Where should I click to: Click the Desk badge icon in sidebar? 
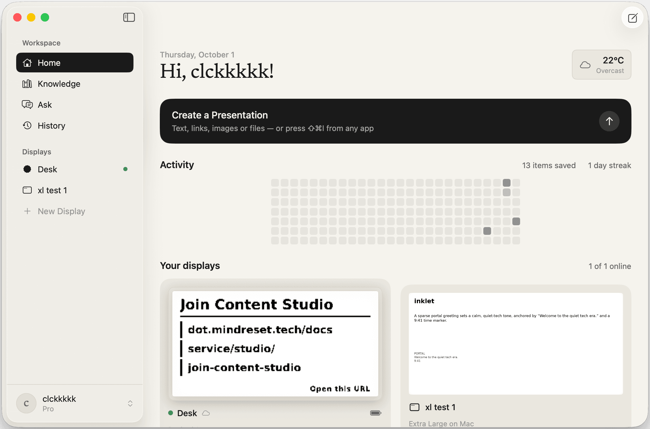point(27,169)
